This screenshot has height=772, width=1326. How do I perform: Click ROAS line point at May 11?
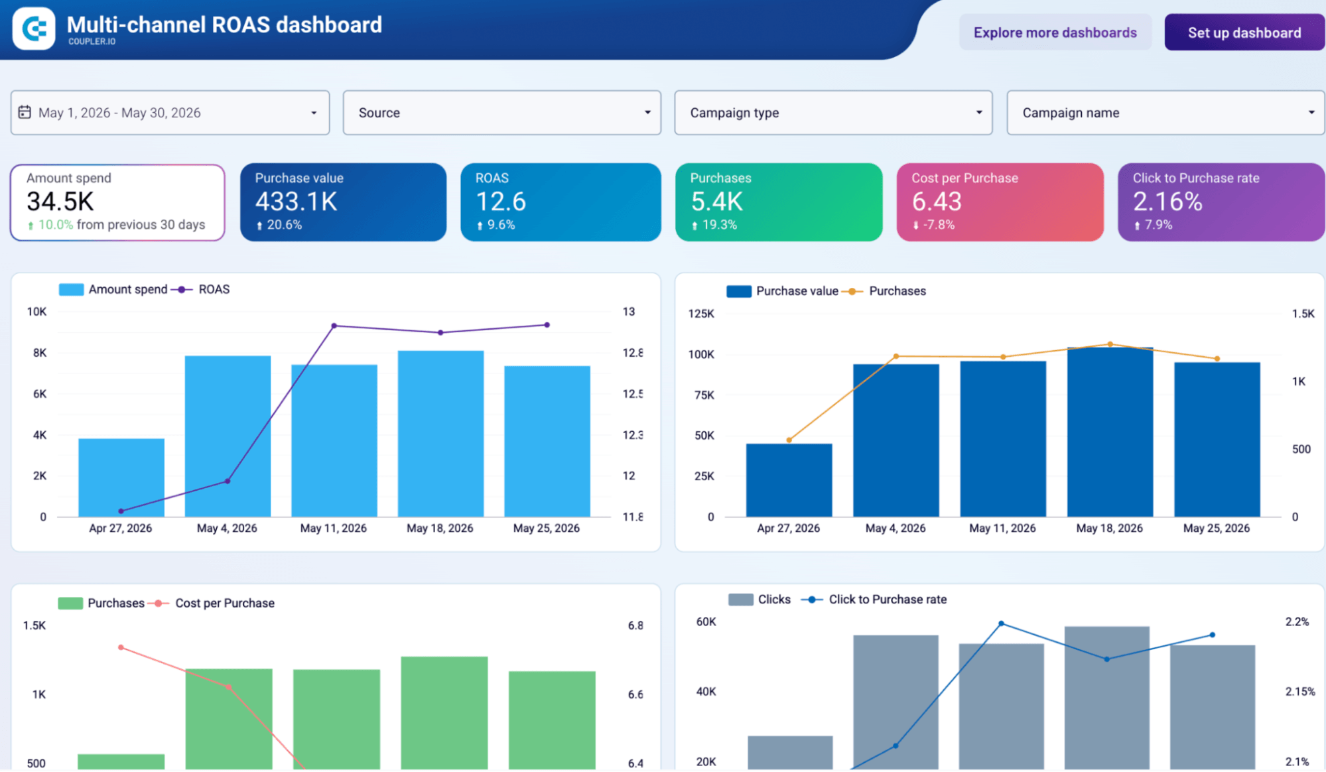334,326
